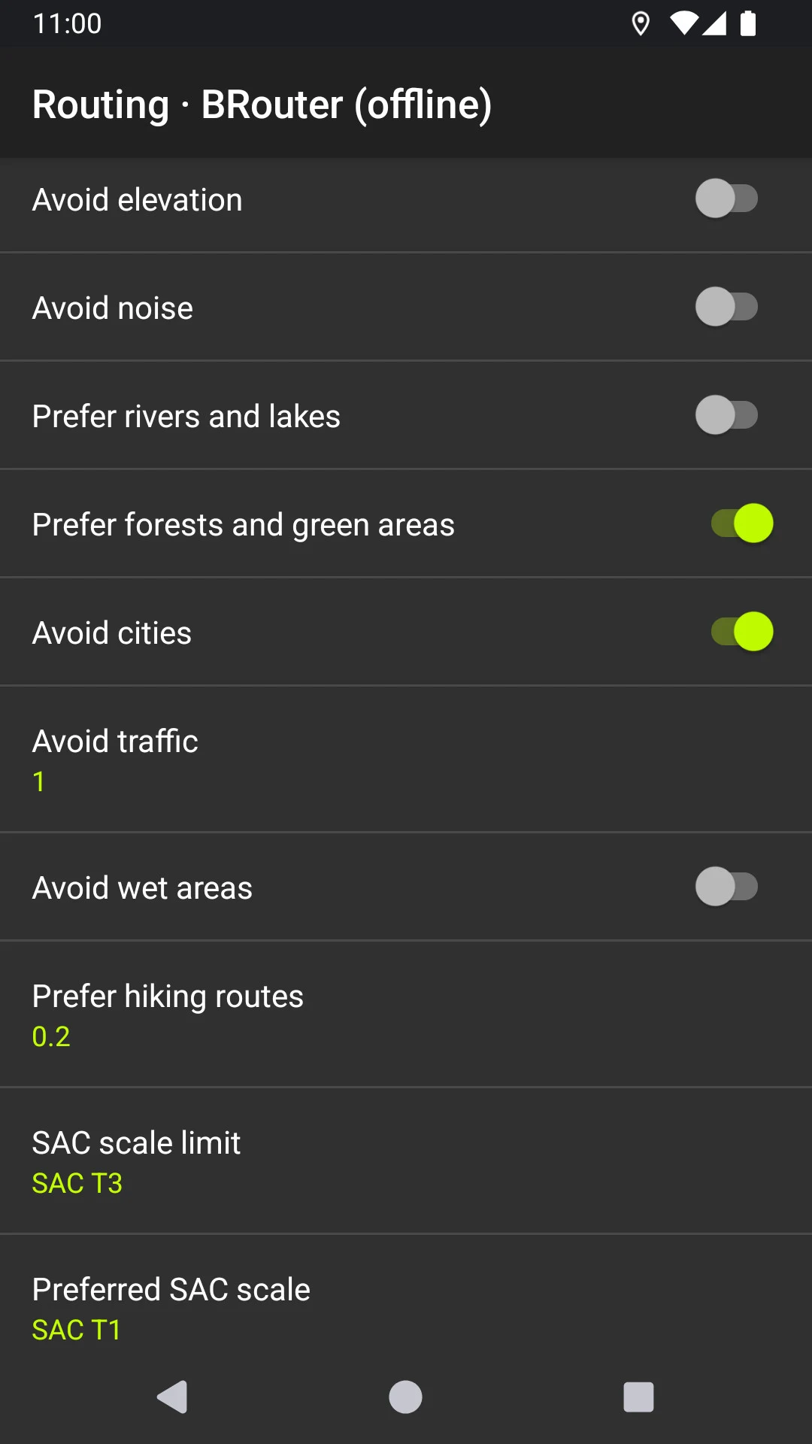Tap the location pin status icon

click(x=641, y=24)
